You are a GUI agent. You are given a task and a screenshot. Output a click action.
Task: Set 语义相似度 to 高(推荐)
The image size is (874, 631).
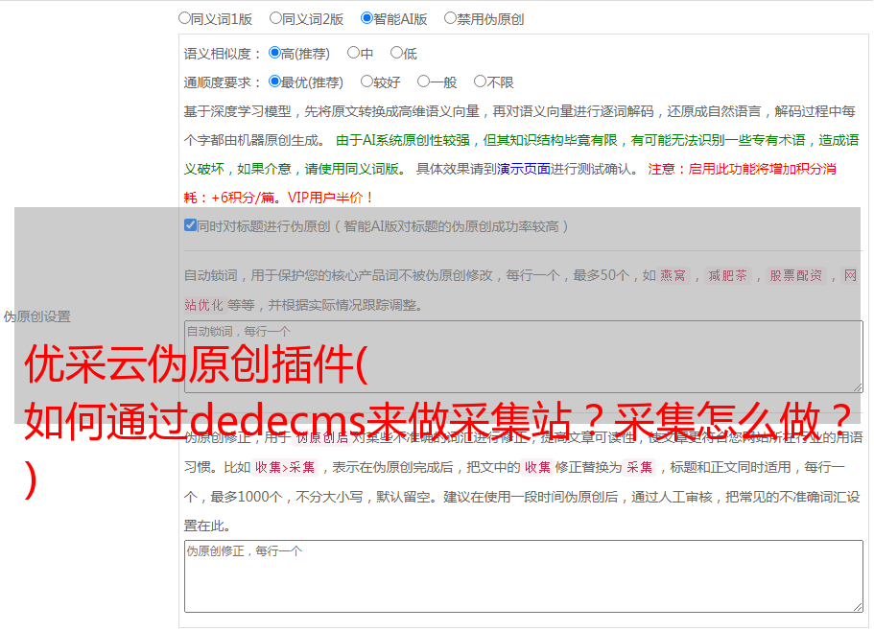tap(274, 53)
